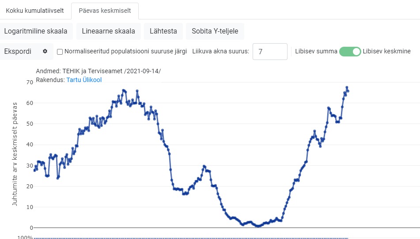Switch to Kokku kumulatiivselt tab
Screen dimensions: 420x239
[35, 11]
